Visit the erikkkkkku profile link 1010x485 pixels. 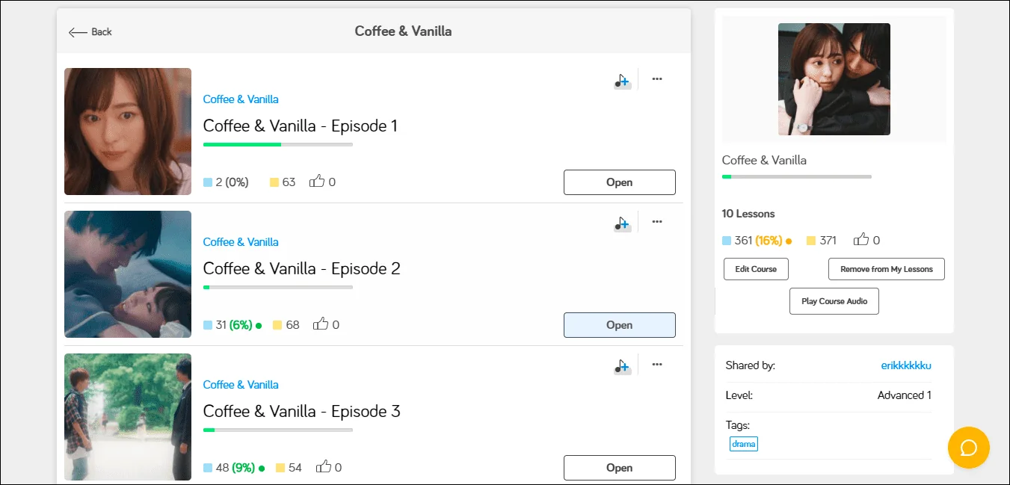tap(906, 365)
